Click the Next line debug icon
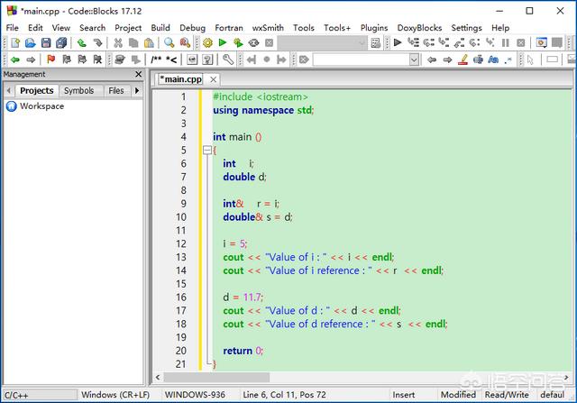This screenshot has width=577, height=403. [x=428, y=42]
